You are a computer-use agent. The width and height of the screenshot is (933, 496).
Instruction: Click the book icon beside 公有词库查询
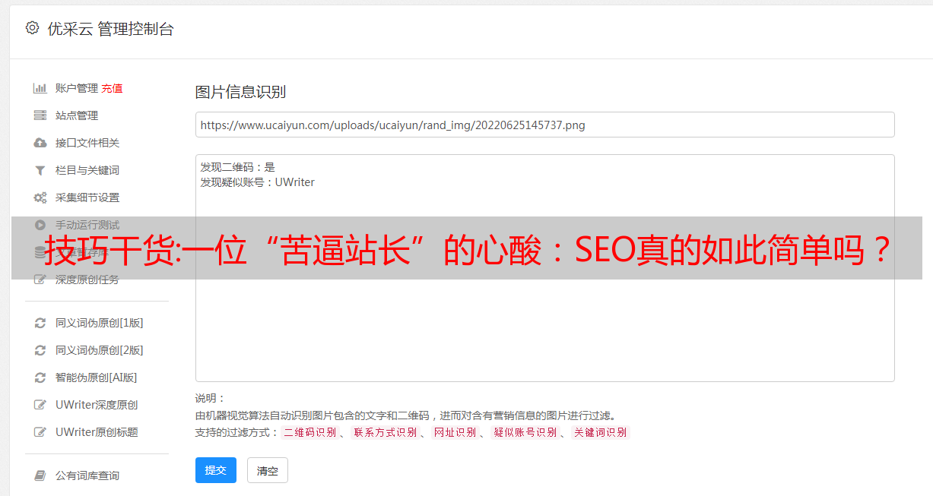coord(40,475)
